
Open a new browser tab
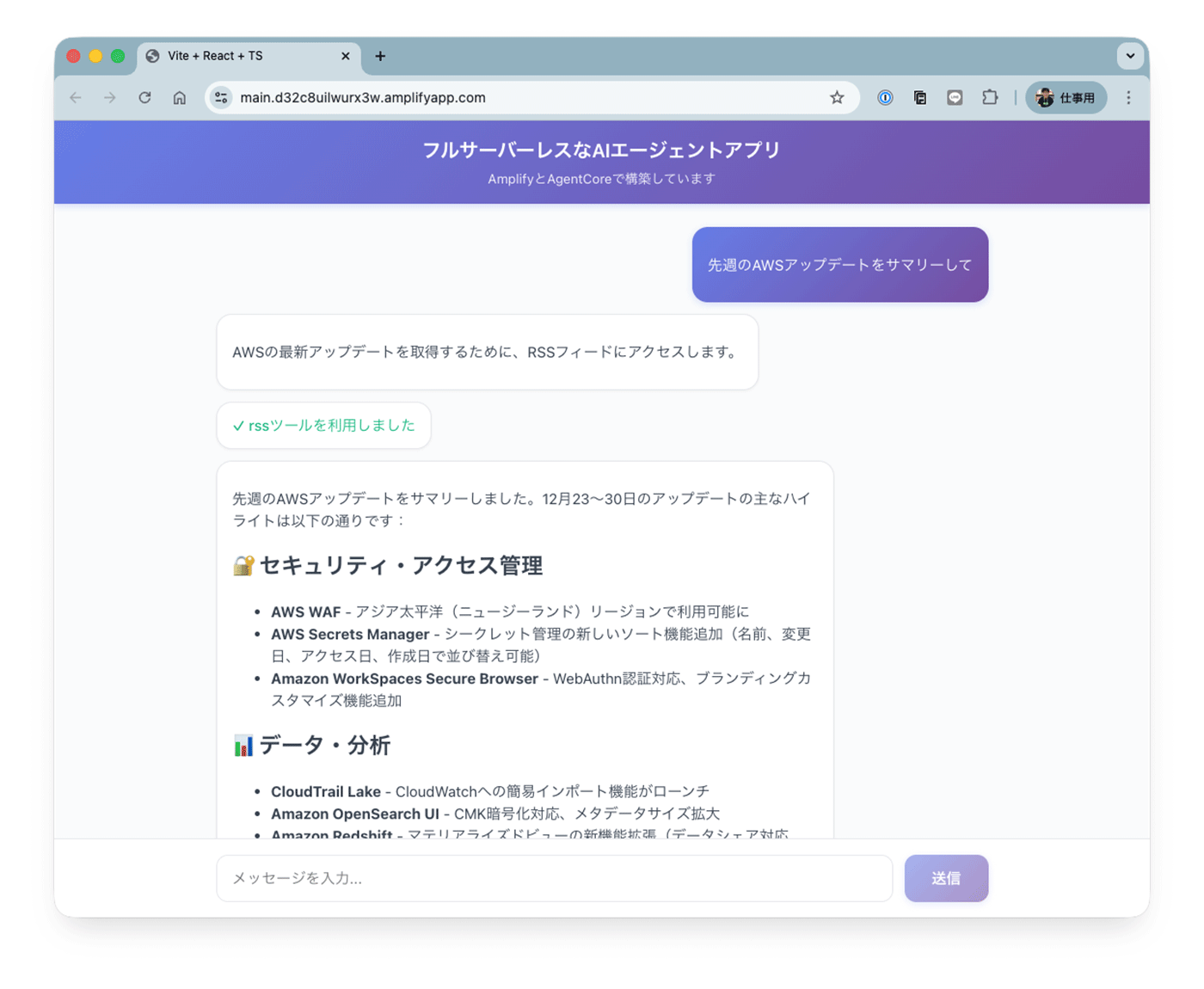380,56
